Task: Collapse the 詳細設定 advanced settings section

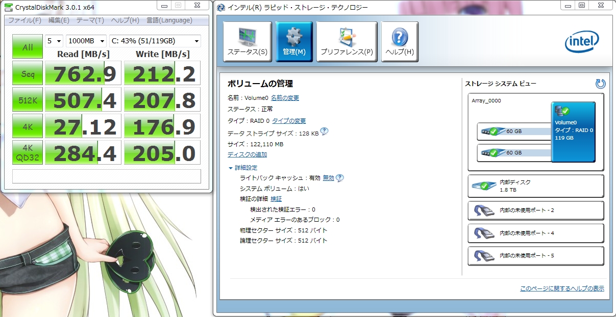Action: (x=243, y=168)
